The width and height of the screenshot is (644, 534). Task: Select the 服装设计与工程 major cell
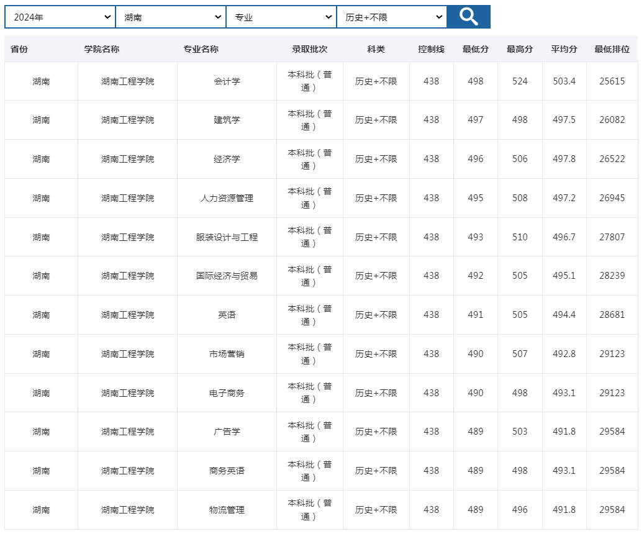(227, 237)
